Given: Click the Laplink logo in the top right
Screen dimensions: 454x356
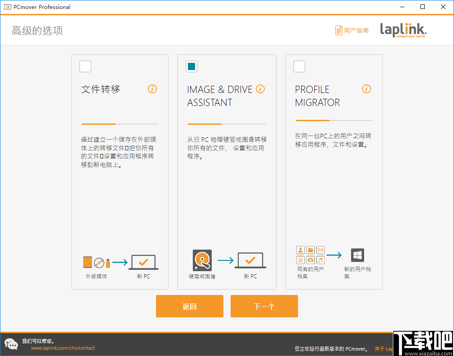Looking at the screenshot, I should pos(403,30).
